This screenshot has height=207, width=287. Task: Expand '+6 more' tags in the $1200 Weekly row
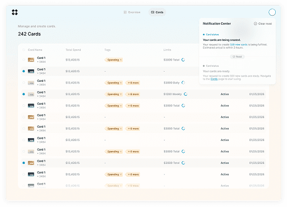pyautogui.click(x=133, y=94)
